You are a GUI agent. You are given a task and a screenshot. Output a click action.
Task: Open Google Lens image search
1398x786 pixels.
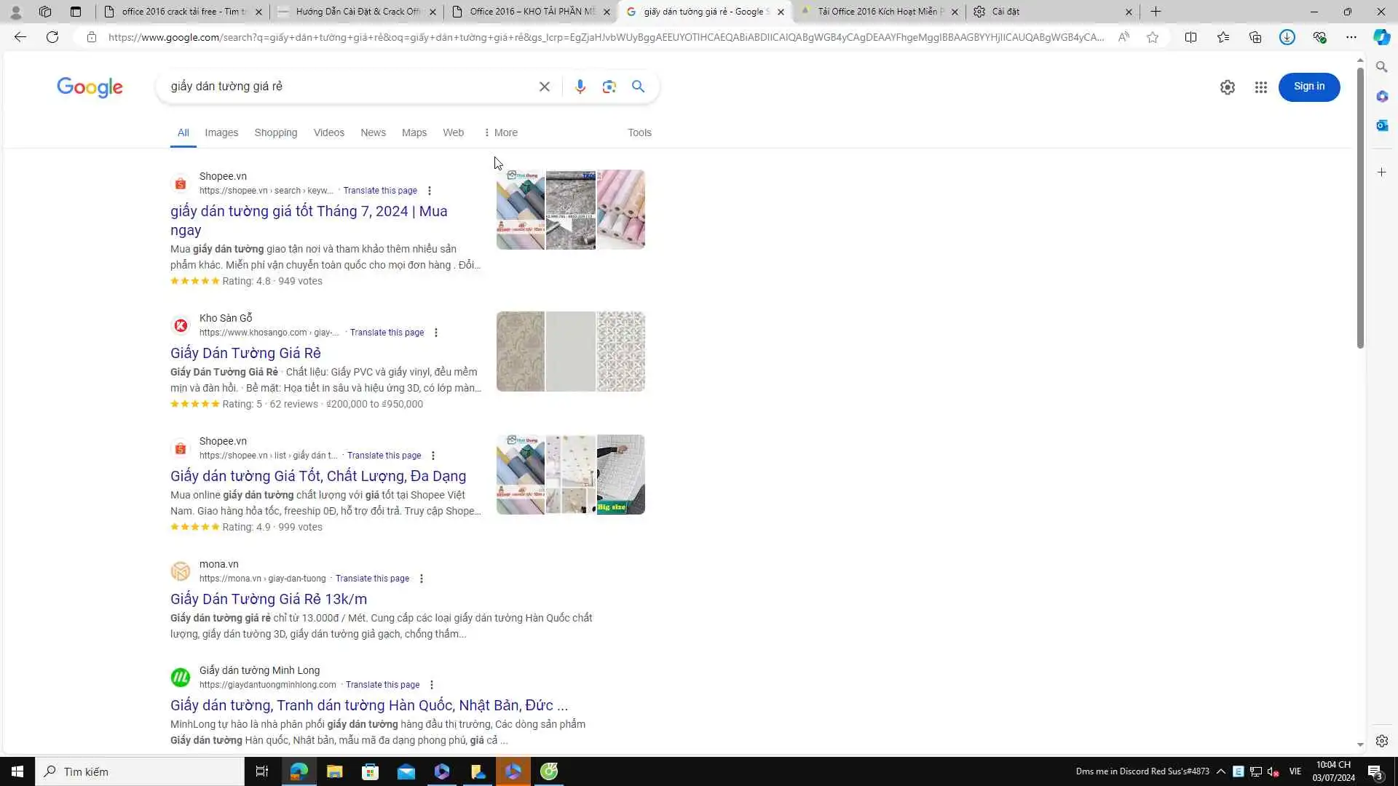[x=609, y=87]
